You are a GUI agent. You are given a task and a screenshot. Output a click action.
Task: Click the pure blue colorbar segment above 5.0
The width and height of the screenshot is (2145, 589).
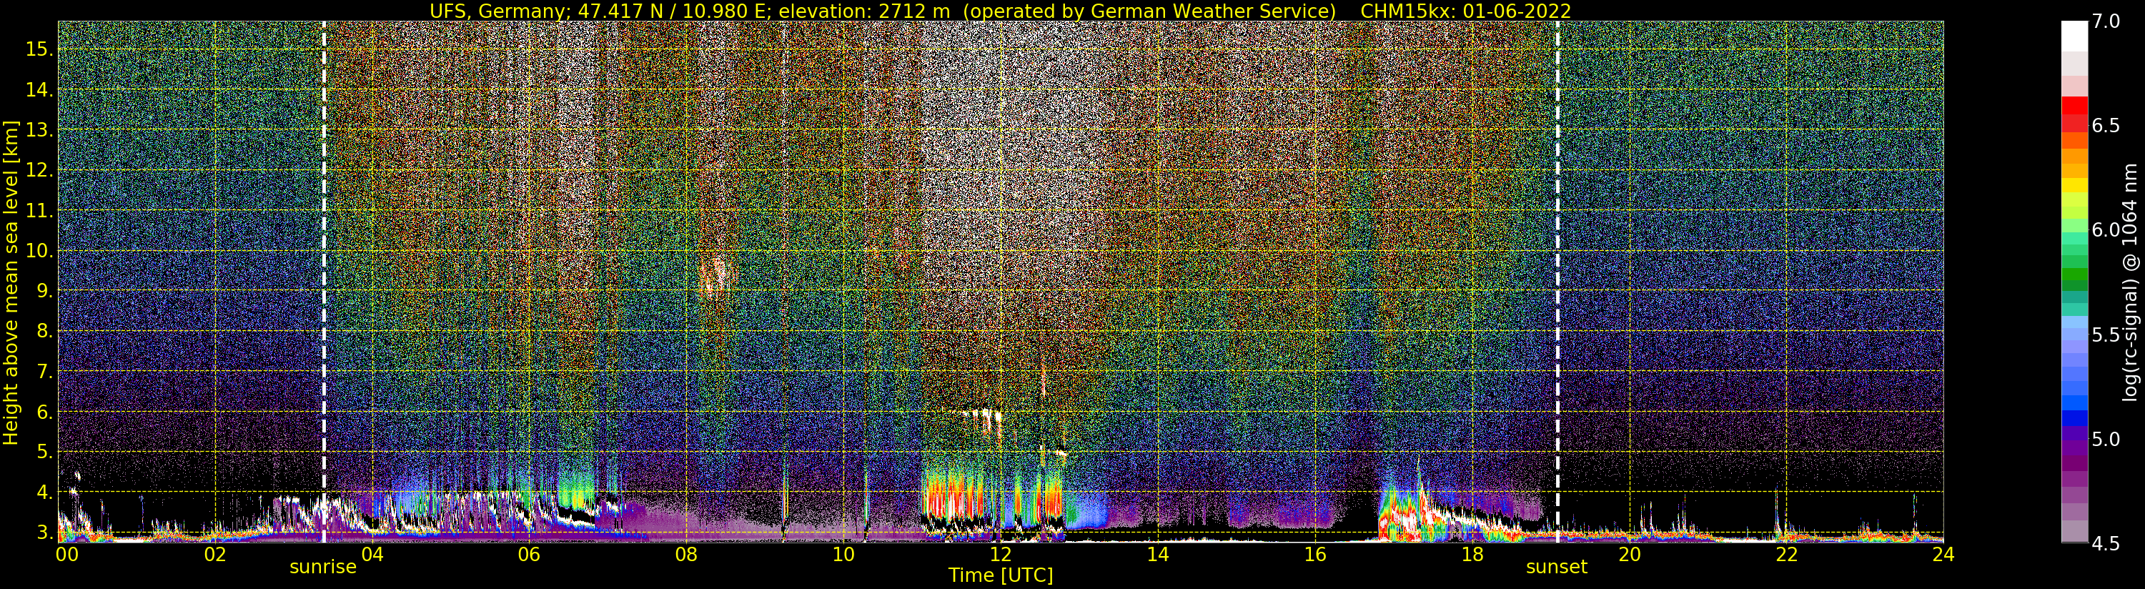click(x=2074, y=418)
